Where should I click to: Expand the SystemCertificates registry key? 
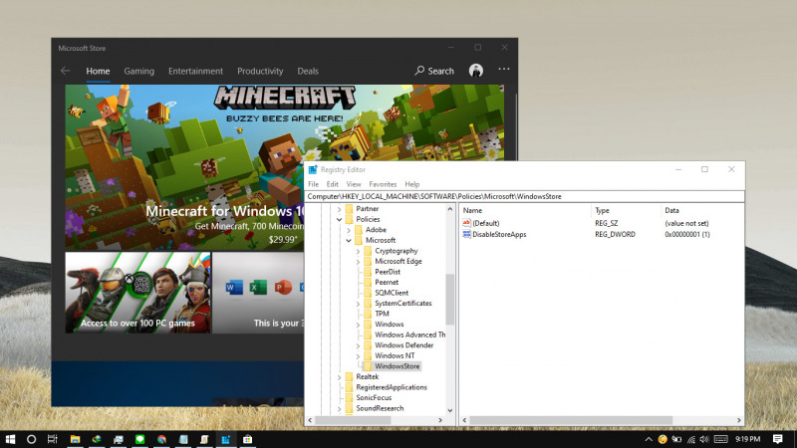point(358,304)
